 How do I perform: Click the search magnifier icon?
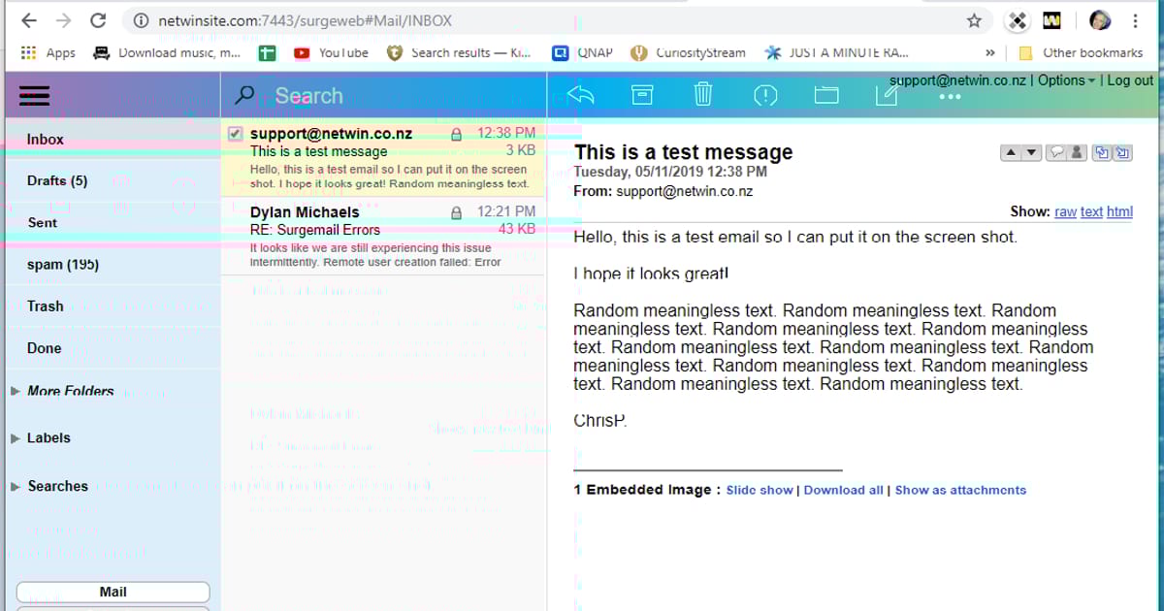[245, 94]
